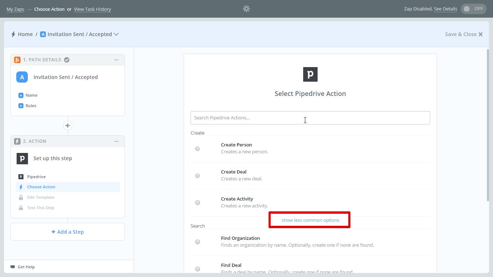Click the Add a Step button
493x277 pixels.
[x=67, y=232]
